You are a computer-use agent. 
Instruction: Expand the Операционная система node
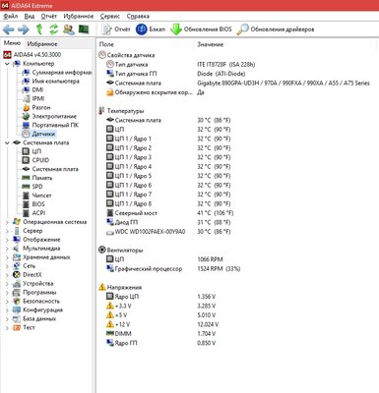pos(7,222)
